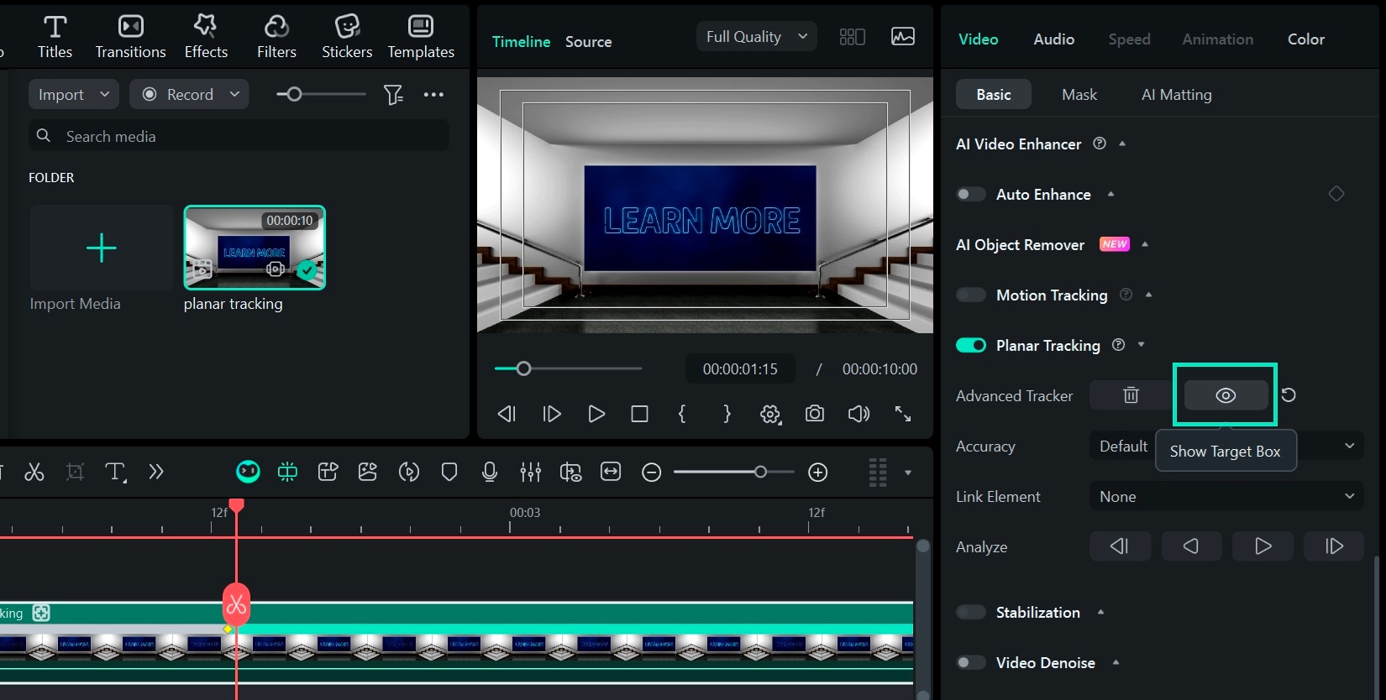Viewport: 1386px width, 700px height.
Task: Click Analyze forward one frame button
Action: pyautogui.click(x=1334, y=546)
